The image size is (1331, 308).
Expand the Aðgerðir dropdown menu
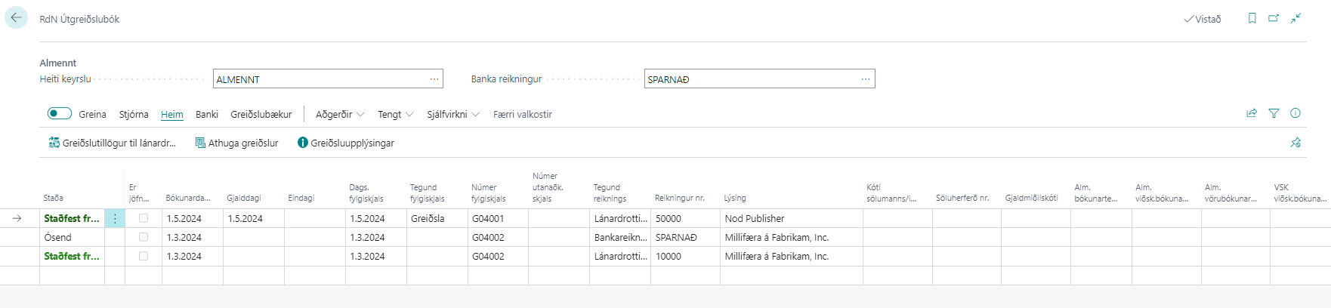tap(339, 115)
